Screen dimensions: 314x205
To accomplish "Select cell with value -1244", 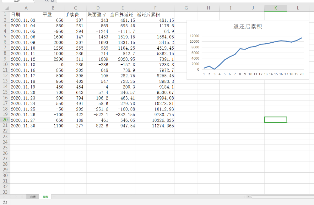I will click(x=98, y=31).
